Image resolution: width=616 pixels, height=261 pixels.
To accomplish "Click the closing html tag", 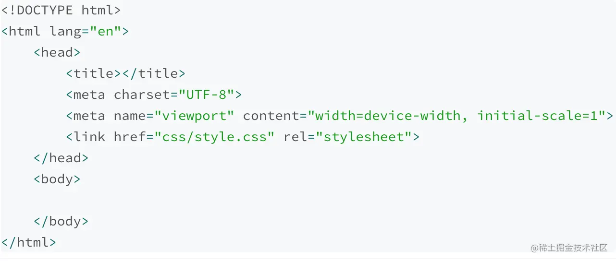I will pyautogui.click(x=29, y=242).
